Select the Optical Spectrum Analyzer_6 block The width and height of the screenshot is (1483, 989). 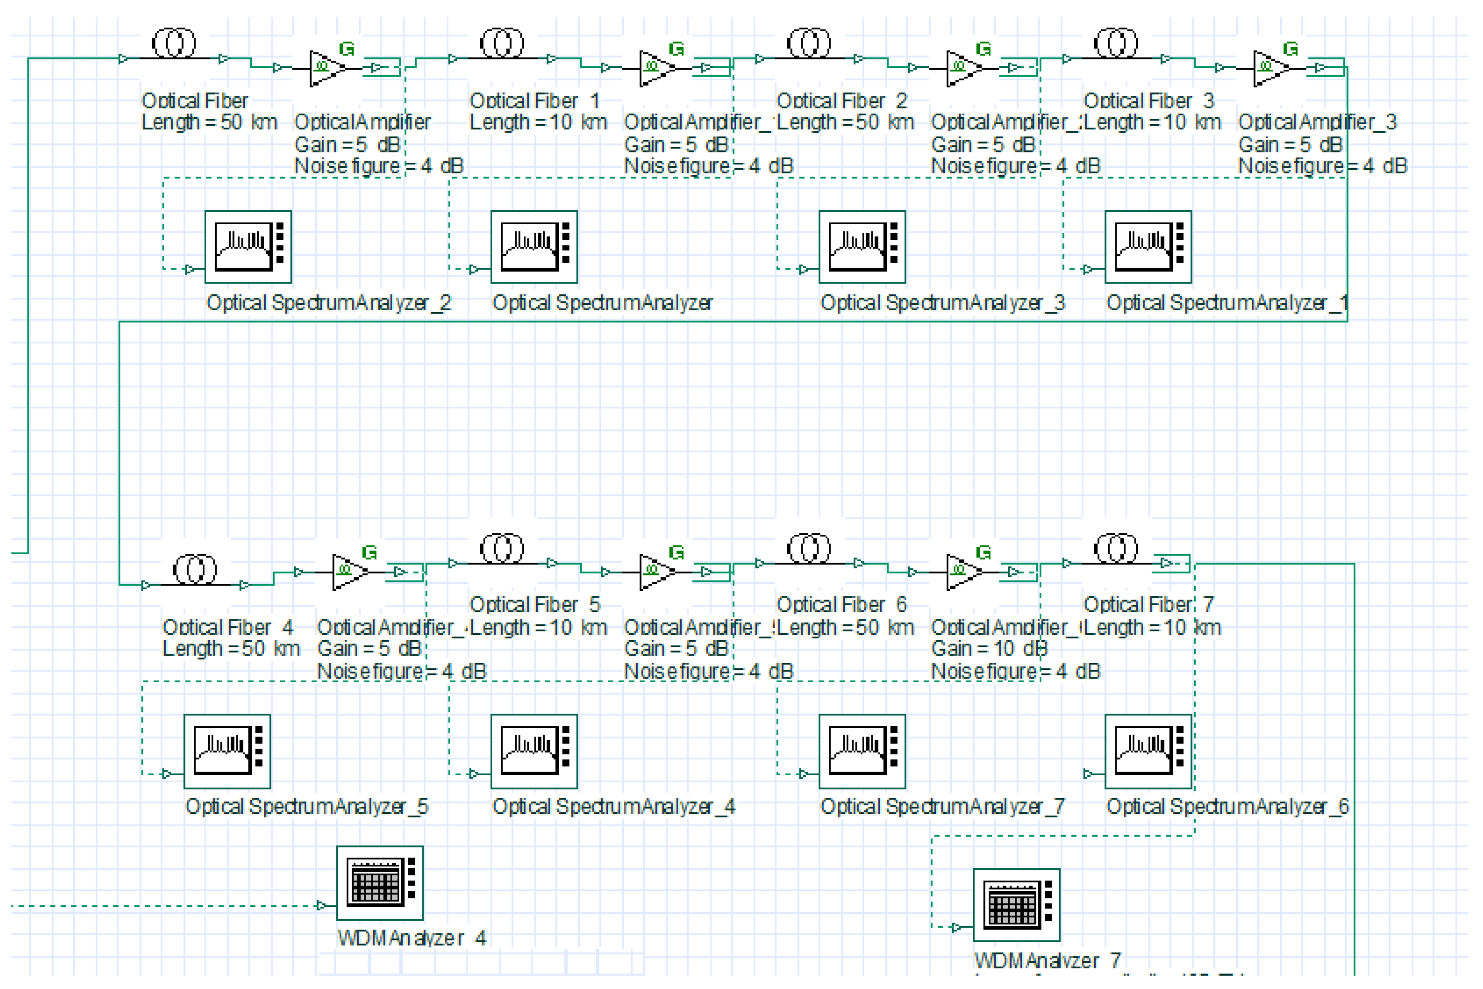[1148, 751]
